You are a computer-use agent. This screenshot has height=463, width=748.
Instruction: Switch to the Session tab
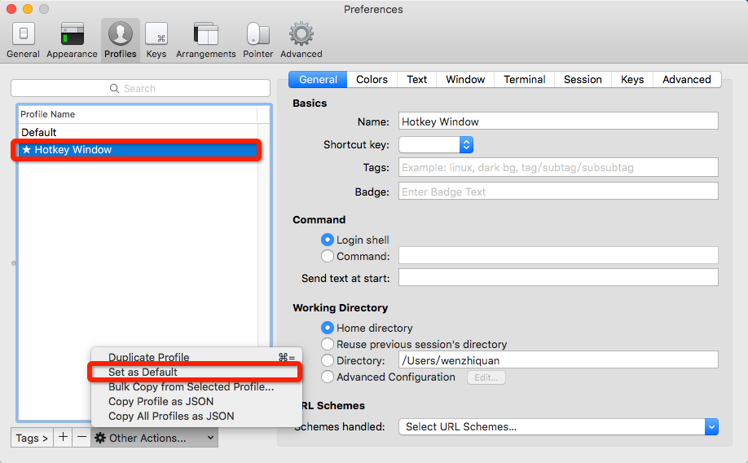pyautogui.click(x=583, y=79)
